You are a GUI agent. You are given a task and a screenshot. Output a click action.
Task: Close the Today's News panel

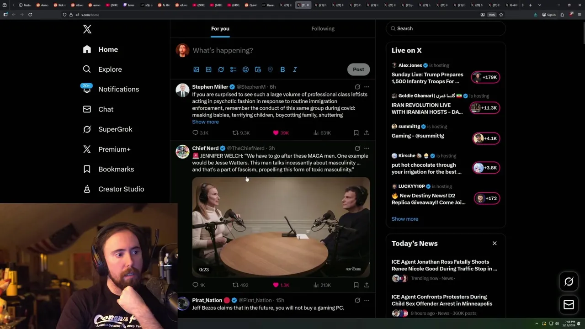[x=495, y=244]
